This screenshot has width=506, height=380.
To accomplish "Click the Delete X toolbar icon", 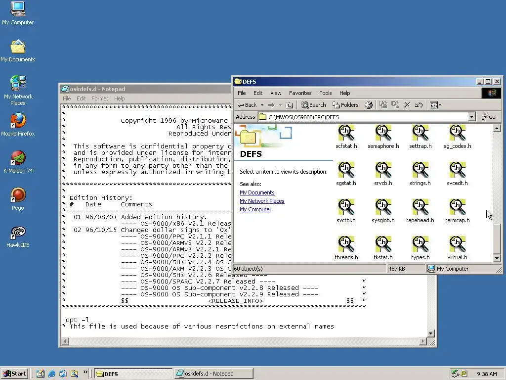I will [x=407, y=105].
